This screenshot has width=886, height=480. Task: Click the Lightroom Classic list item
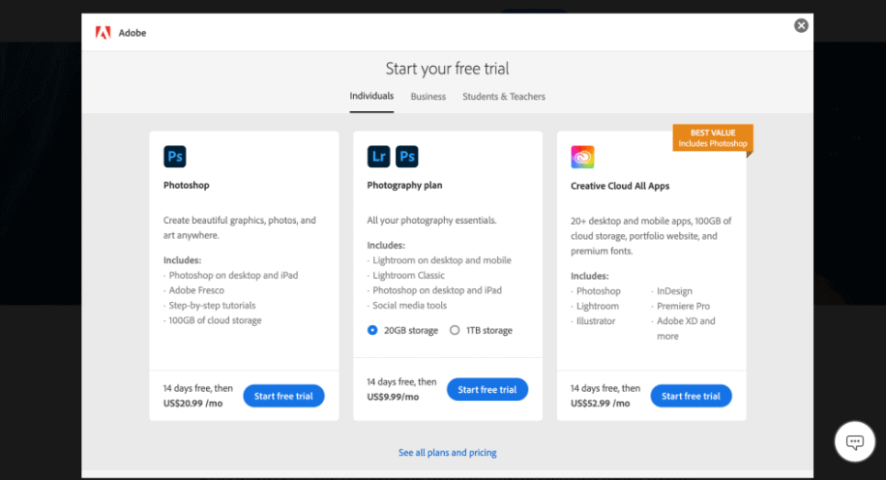[408, 276]
